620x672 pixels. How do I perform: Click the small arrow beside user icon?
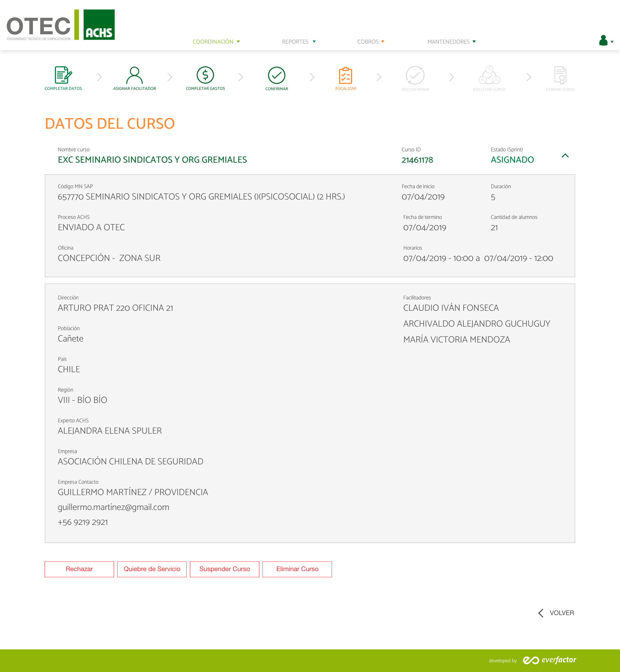click(612, 42)
